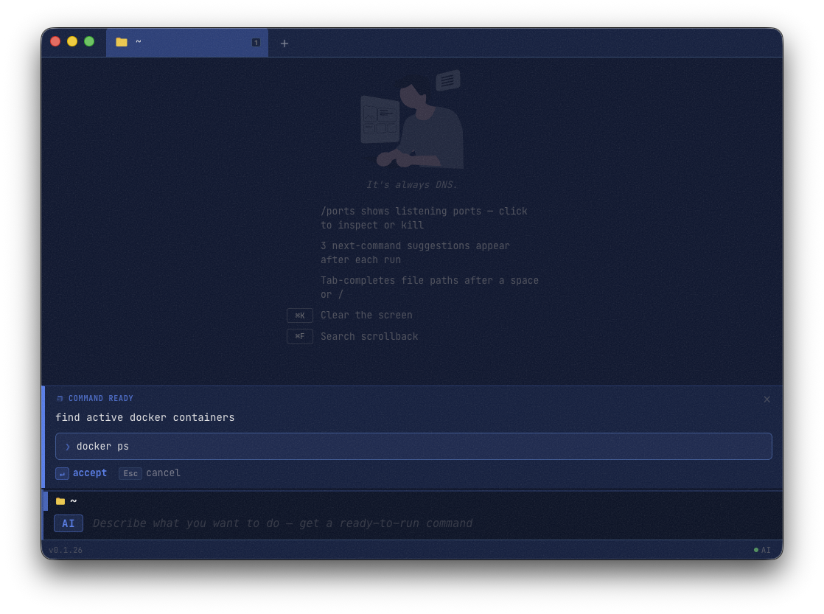Click the Enter key icon beside accept
Screen dimensions: 824x614
(62, 474)
